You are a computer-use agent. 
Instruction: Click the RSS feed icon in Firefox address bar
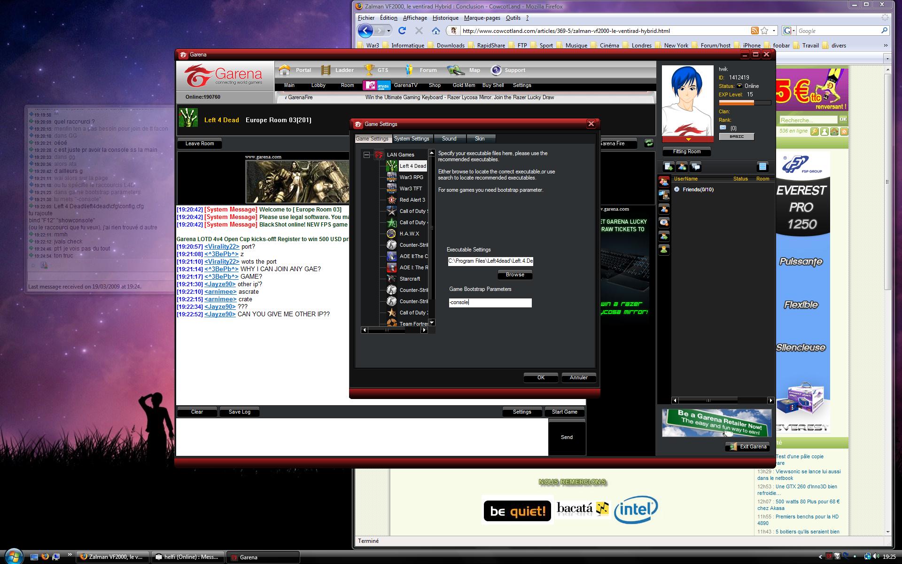coord(754,31)
